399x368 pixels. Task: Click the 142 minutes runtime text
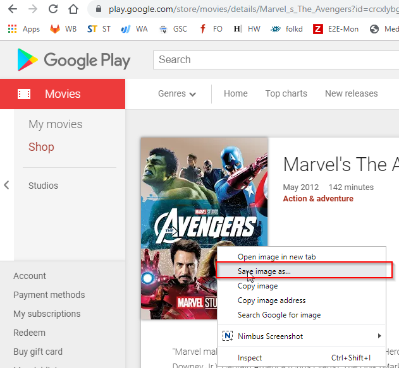(x=351, y=187)
